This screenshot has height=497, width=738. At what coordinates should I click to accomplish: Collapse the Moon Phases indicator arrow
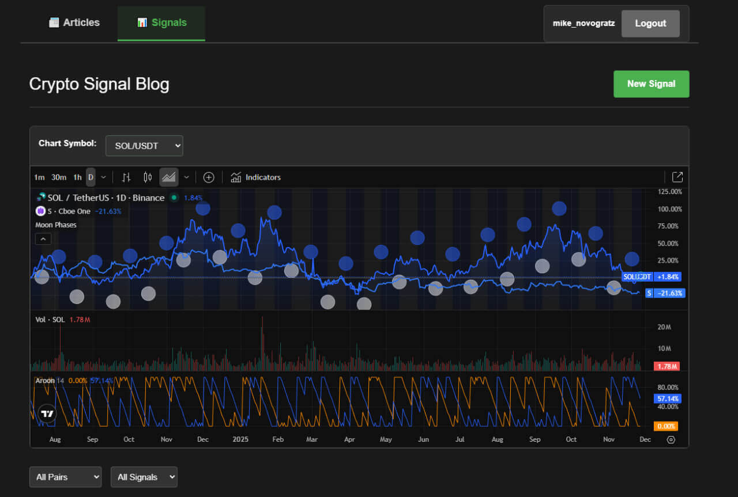point(43,238)
